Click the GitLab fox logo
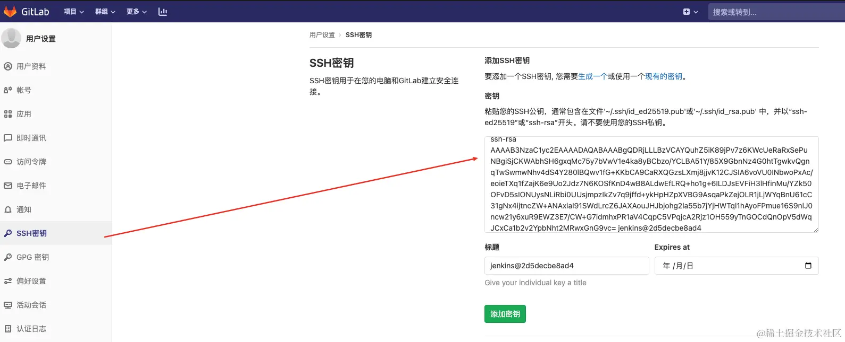 [x=10, y=11]
